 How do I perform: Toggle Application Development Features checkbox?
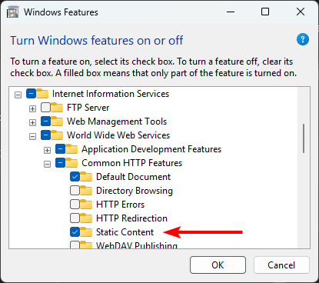60,149
